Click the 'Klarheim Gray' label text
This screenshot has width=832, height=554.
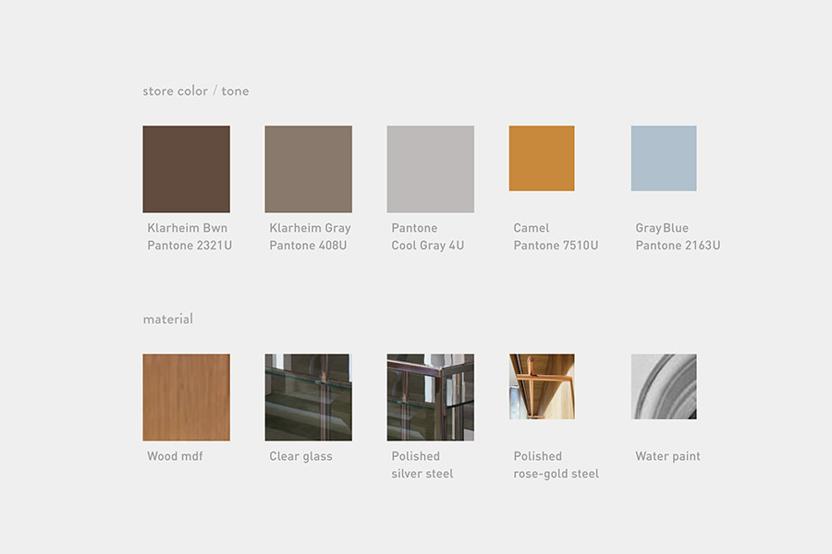click(x=310, y=228)
